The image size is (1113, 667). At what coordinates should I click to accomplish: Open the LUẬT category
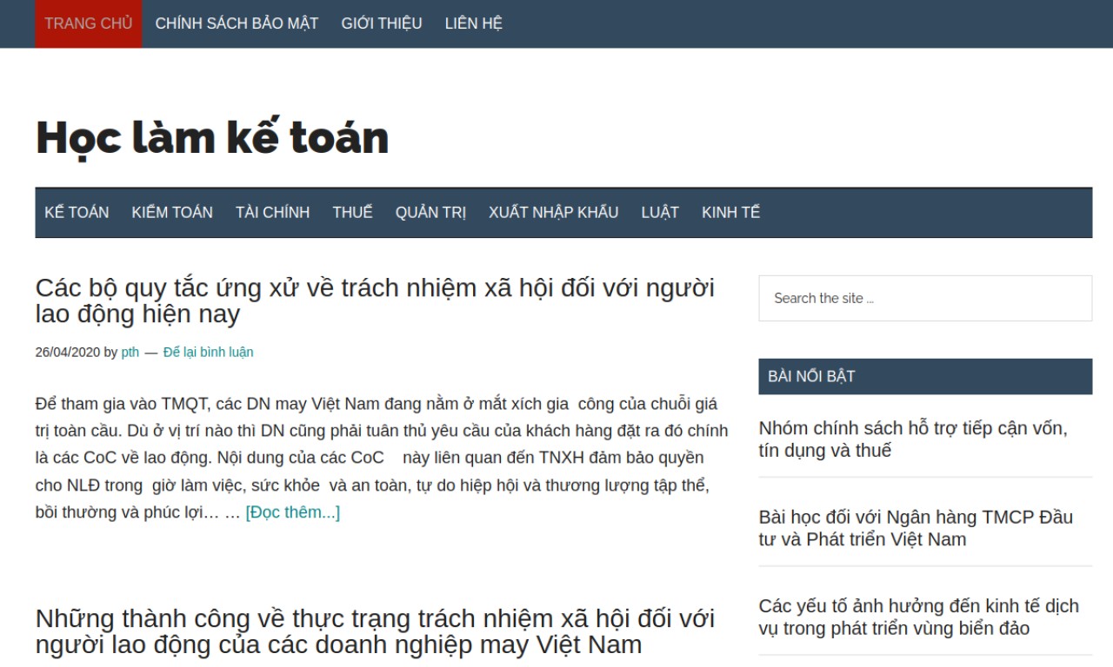click(x=660, y=213)
